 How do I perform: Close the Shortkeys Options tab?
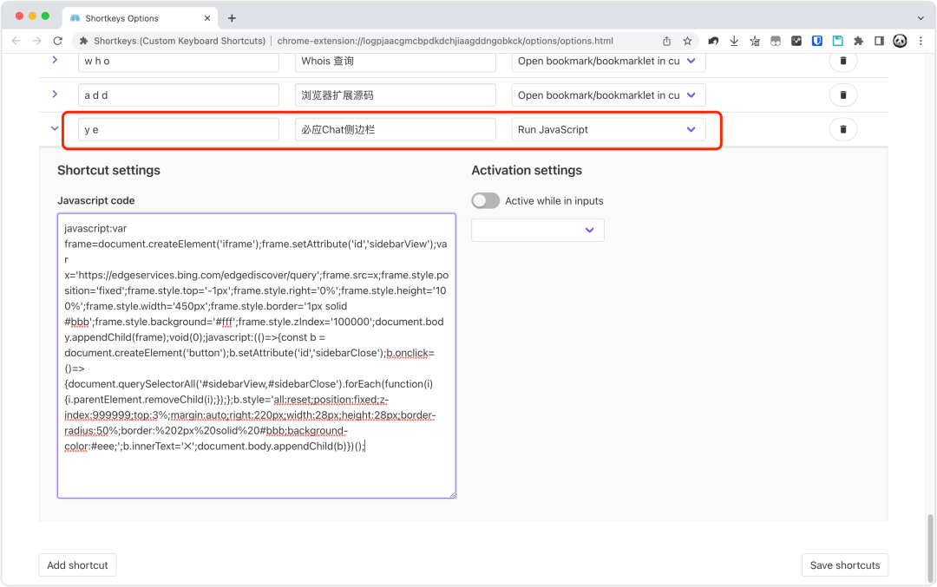click(x=207, y=18)
